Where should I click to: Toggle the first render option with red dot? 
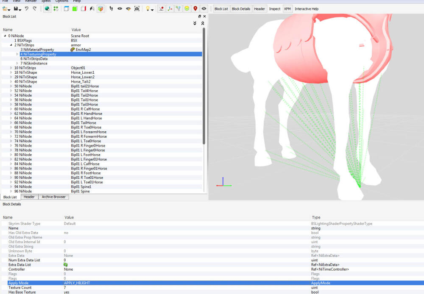pyautogui.click(x=162, y=8)
